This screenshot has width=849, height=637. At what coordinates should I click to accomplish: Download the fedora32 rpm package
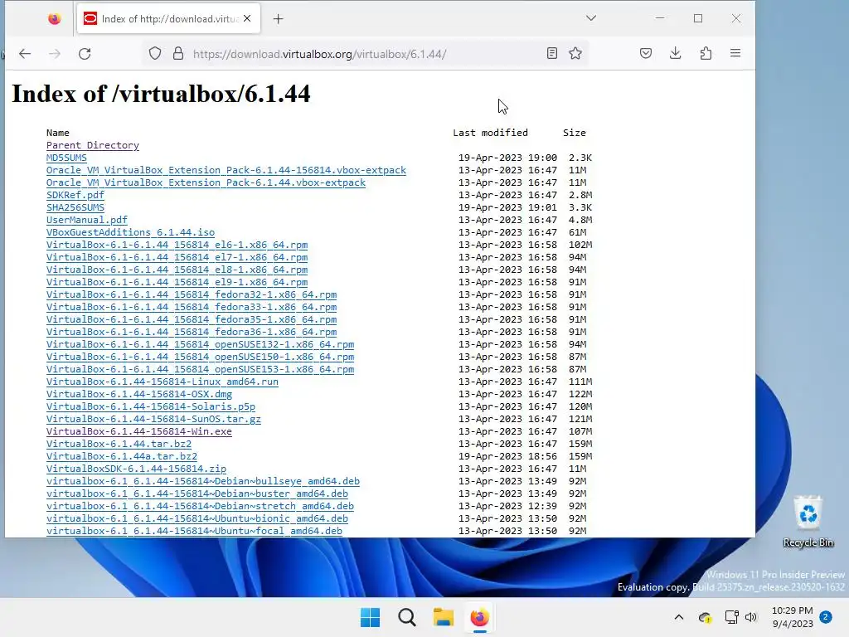[x=192, y=294]
